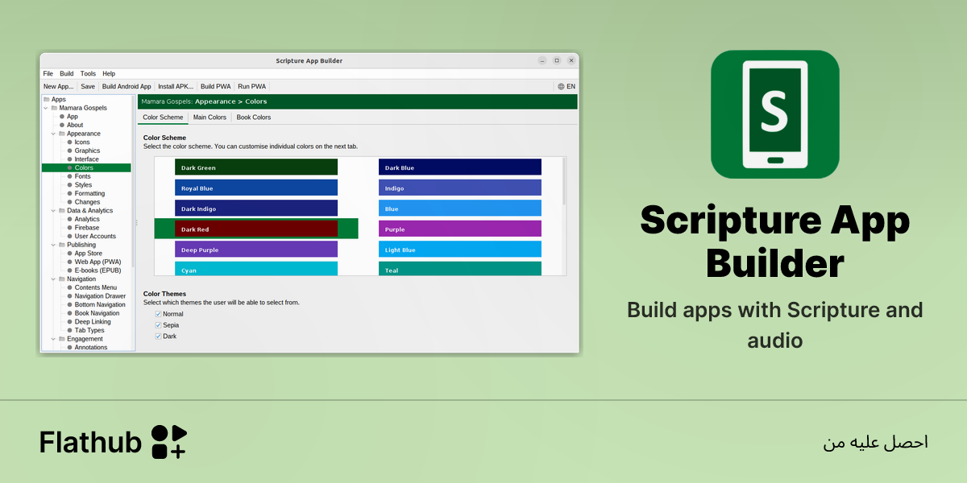Image resolution: width=967 pixels, height=483 pixels.
Task: Switch to the Main Colors tab
Action: [210, 118]
